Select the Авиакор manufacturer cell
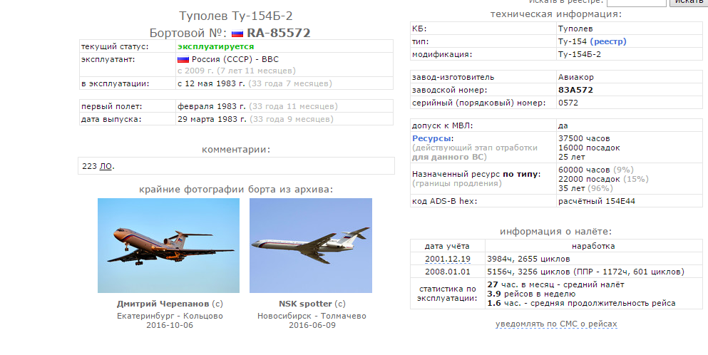The width and height of the screenshot is (708, 355). 629,77
